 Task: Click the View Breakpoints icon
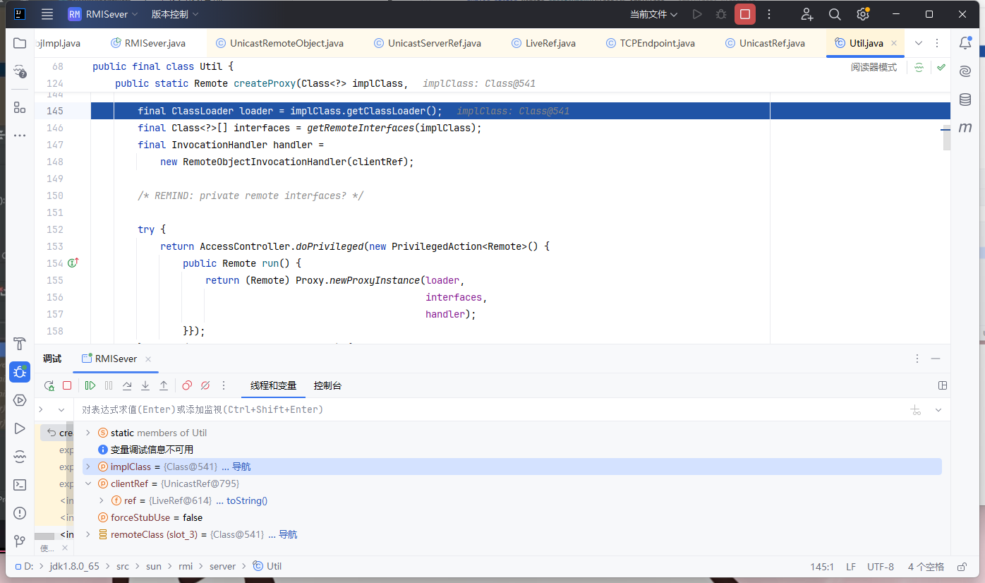(187, 385)
